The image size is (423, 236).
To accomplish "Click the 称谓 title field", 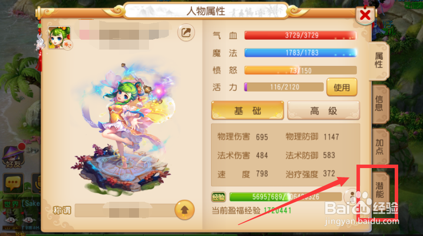I will pos(125,210).
